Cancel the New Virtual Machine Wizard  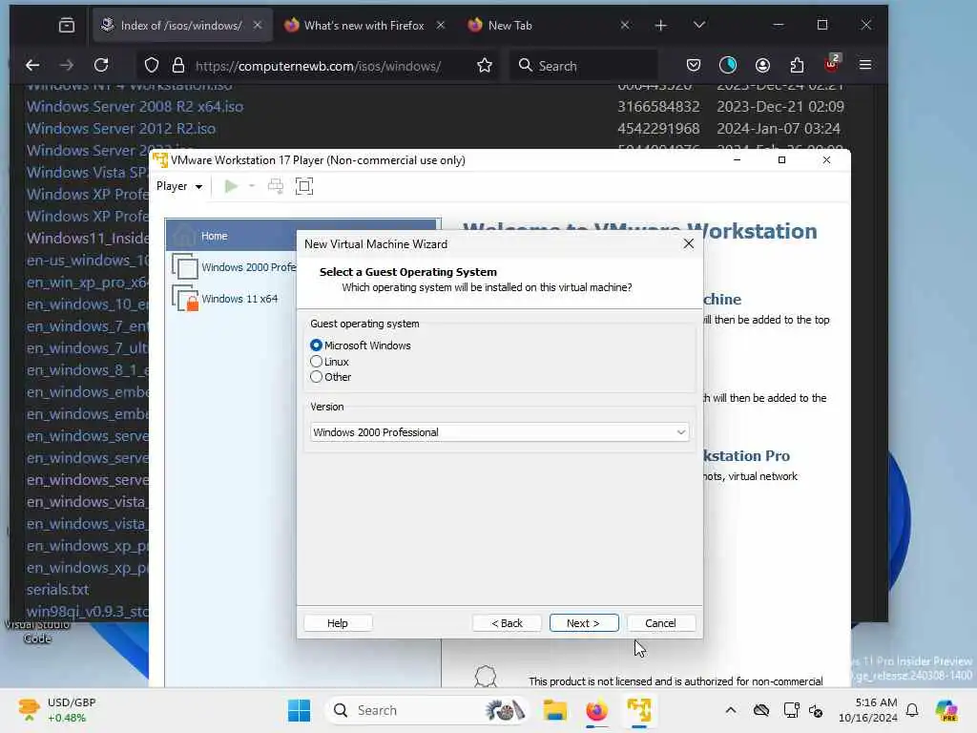click(x=660, y=623)
